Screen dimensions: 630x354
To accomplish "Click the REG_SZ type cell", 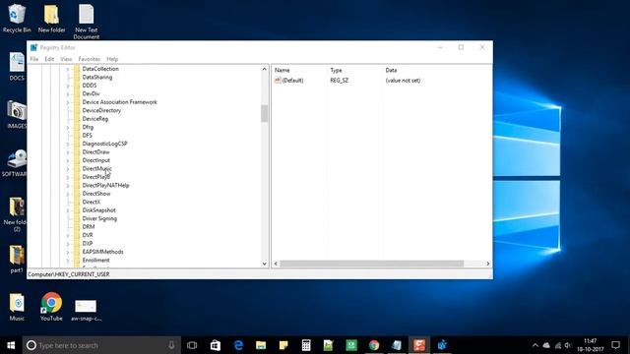I will point(340,81).
